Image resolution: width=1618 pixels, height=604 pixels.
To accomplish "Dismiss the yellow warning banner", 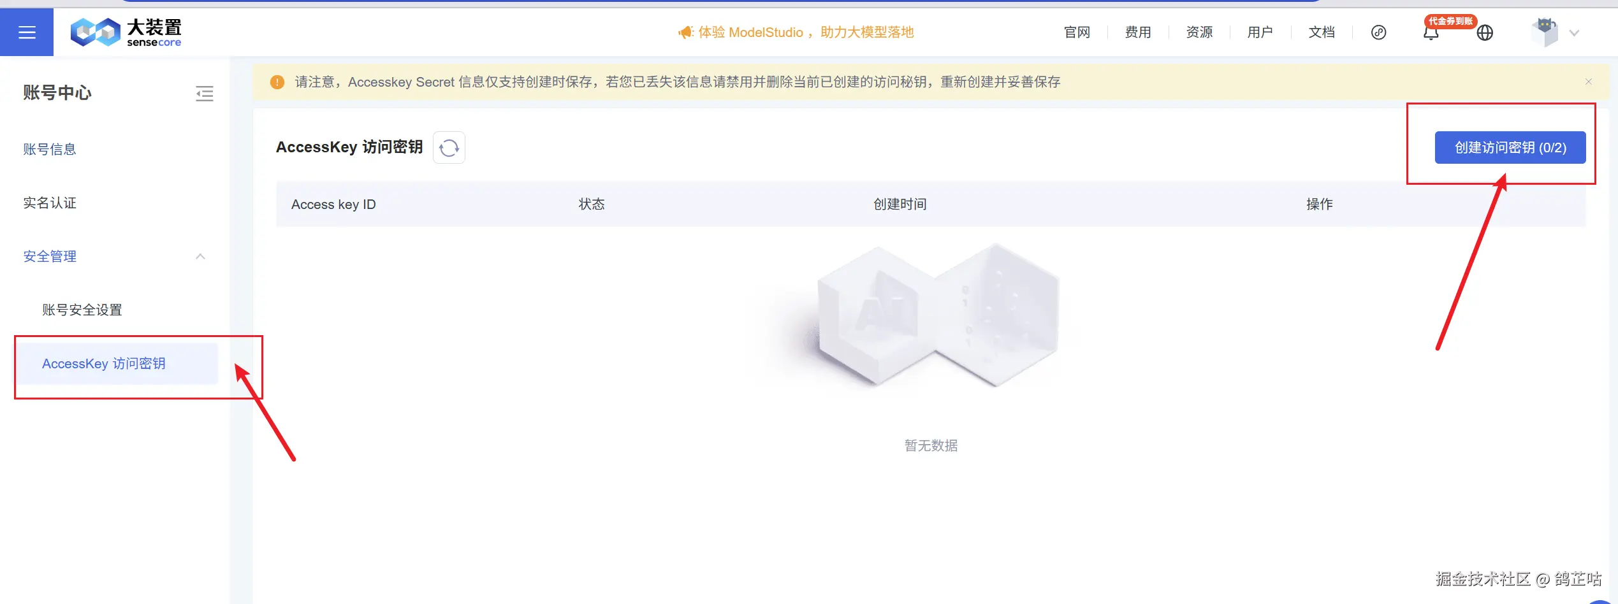I will click(1588, 82).
